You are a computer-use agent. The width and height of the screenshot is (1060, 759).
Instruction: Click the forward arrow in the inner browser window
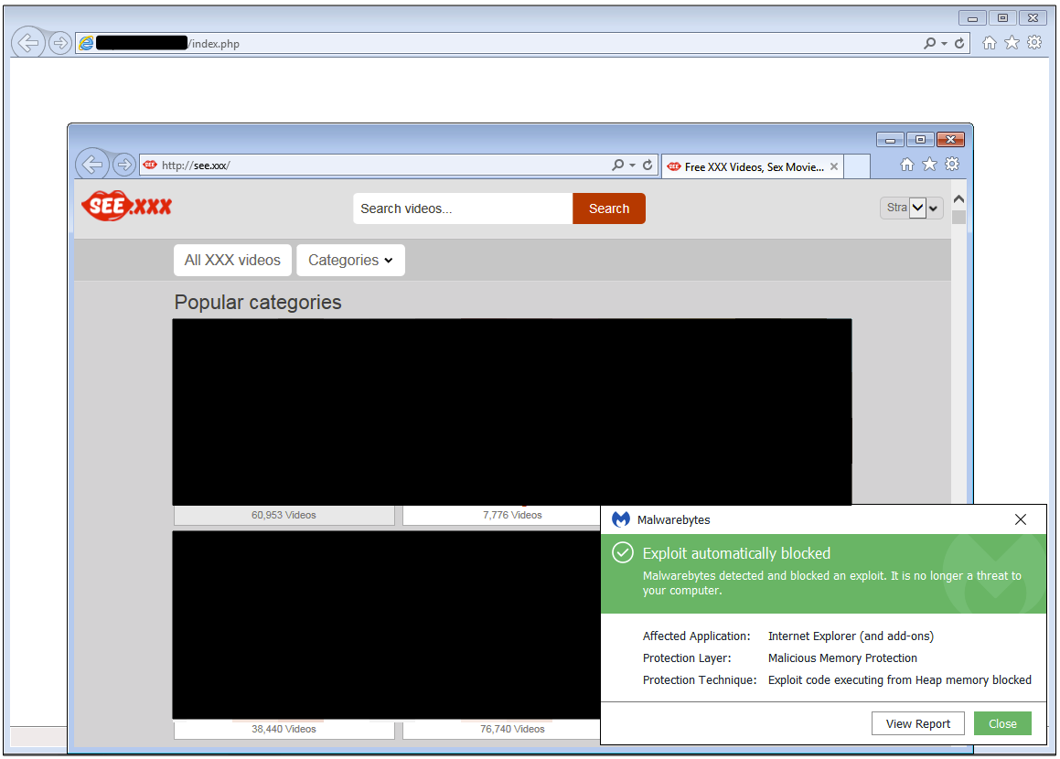tap(123, 165)
